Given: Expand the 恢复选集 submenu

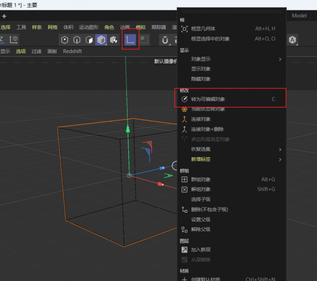Looking at the screenshot, I should (x=232, y=149).
